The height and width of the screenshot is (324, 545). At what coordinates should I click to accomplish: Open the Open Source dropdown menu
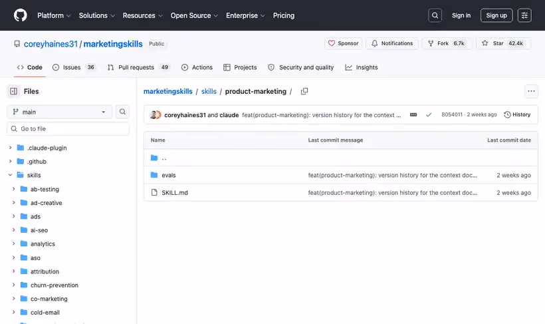click(194, 15)
